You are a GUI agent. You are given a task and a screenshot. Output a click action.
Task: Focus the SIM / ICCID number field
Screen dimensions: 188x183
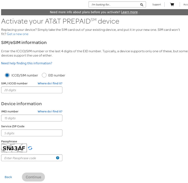click(32, 90)
